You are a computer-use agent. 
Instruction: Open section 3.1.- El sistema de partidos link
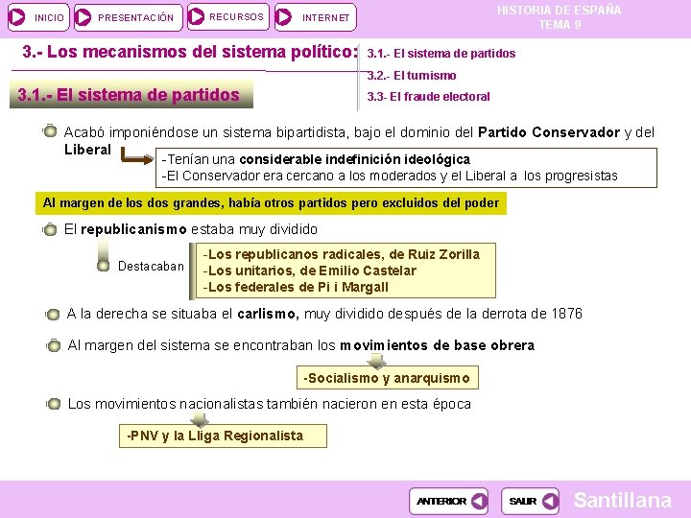(x=441, y=54)
